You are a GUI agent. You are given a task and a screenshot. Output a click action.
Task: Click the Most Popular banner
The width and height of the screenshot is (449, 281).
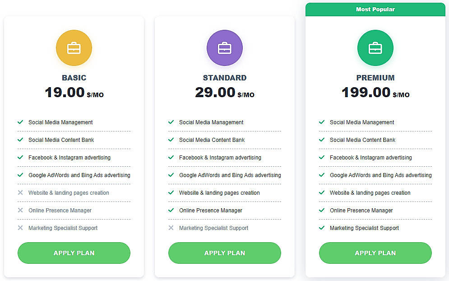(375, 9)
